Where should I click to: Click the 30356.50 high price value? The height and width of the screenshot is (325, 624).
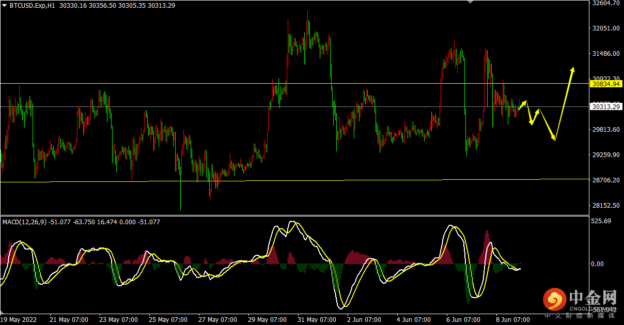point(103,6)
